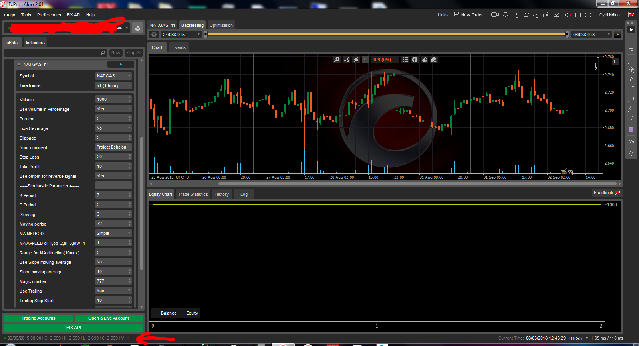Screen dimensions: 639x346
Task: Open the Tools menu
Action: (26, 15)
